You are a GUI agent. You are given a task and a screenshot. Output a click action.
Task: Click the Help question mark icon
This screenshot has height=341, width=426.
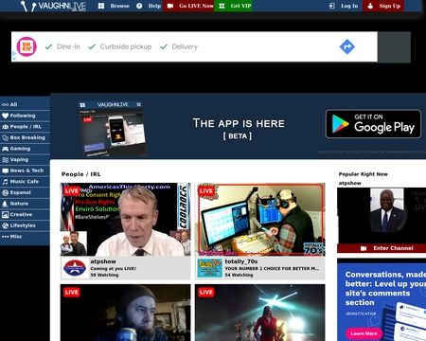tap(139, 6)
